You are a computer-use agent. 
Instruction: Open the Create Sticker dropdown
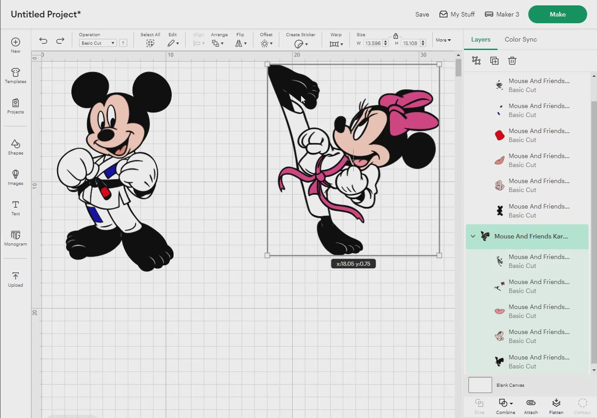coord(301,44)
